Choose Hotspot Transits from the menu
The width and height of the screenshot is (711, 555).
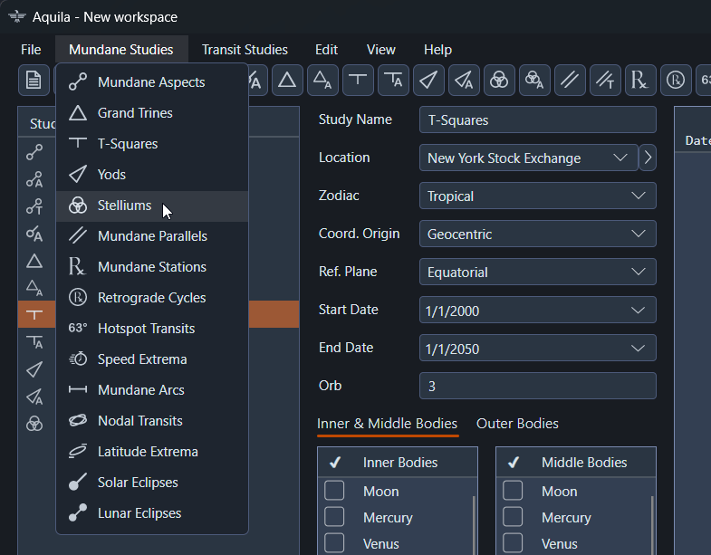(152, 329)
